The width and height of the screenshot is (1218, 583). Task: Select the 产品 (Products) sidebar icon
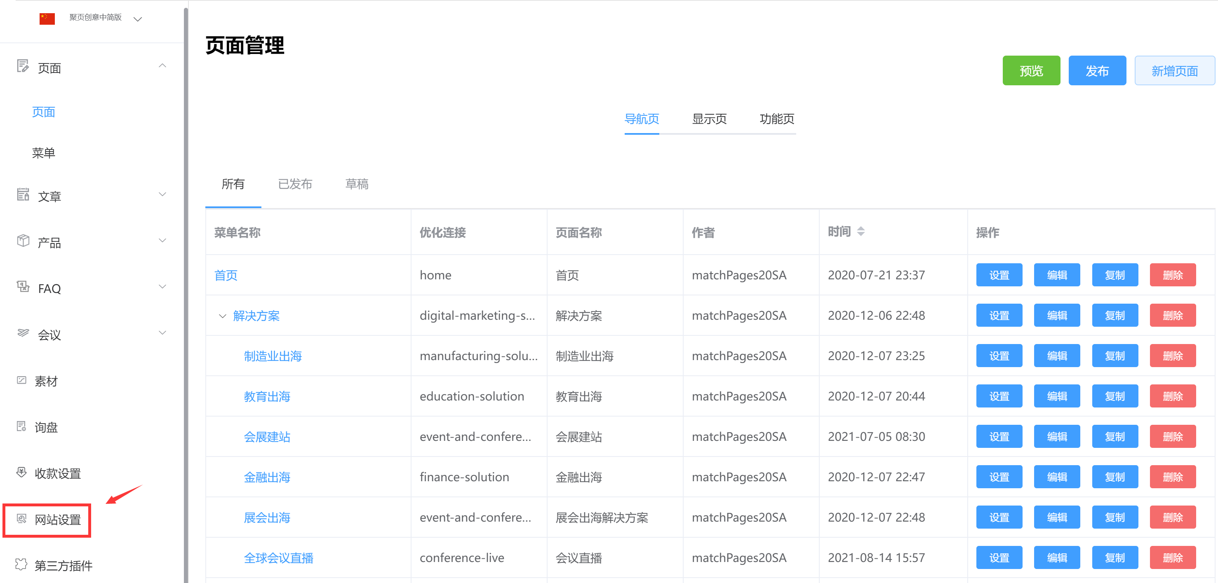point(23,241)
